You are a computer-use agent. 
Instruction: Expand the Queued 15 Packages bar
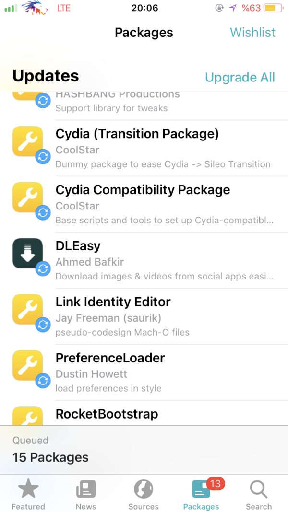click(x=144, y=450)
